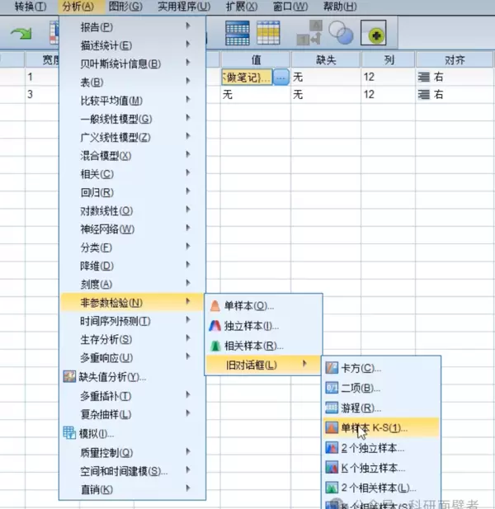The width and height of the screenshot is (495, 509).
Task: Click the blue data grid toolbar icon
Action: [x=238, y=32]
